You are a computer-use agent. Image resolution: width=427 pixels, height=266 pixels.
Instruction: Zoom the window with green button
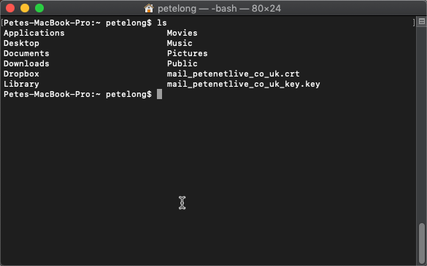(39, 8)
